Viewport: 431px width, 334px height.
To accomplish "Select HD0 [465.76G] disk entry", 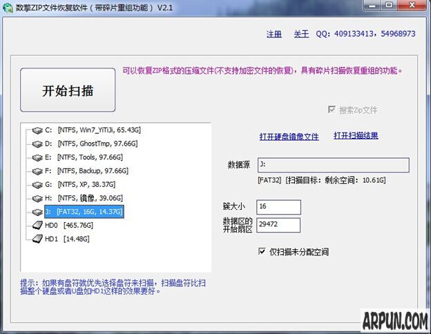I will (x=69, y=226).
